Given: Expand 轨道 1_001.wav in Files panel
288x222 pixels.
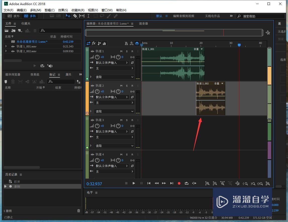Looking at the screenshot, I should [x=6, y=46].
